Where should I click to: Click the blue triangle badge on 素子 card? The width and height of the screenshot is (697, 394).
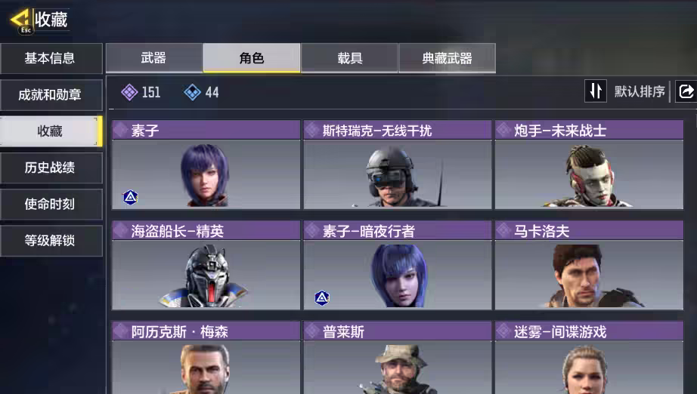coord(130,197)
